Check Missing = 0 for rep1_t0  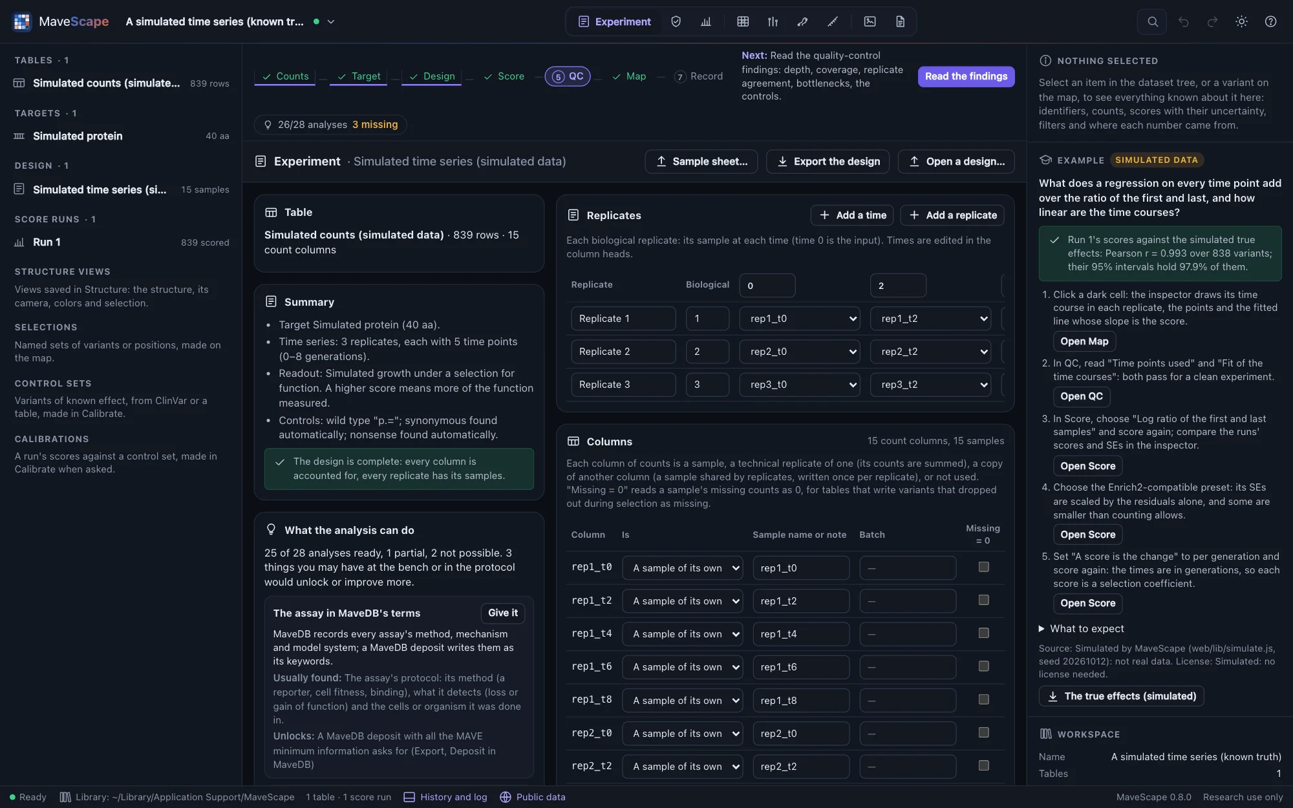click(x=983, y=567)
